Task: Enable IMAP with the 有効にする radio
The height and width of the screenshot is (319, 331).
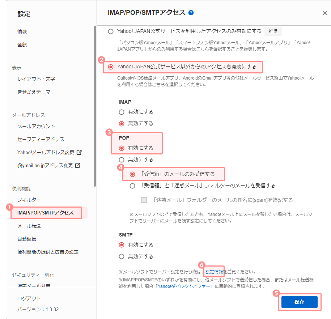Action: pyautogui.click(x=122, y=112)
